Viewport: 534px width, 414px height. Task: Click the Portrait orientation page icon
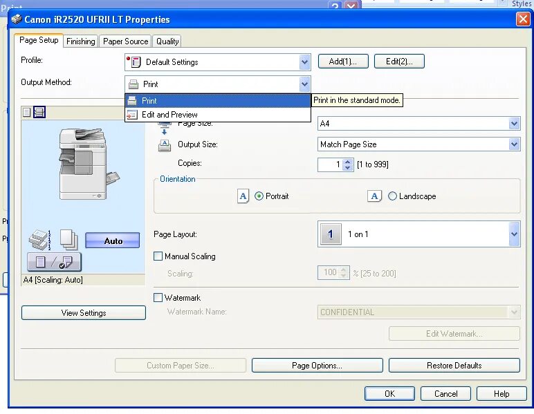(243, 196)
